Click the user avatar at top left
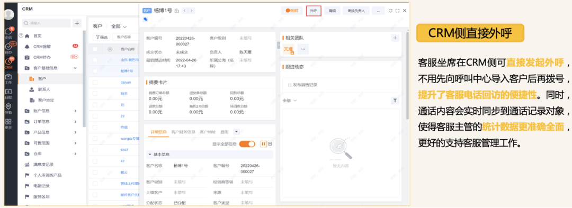The height and width of the screenshot is (208, 572). coord(9,15)
